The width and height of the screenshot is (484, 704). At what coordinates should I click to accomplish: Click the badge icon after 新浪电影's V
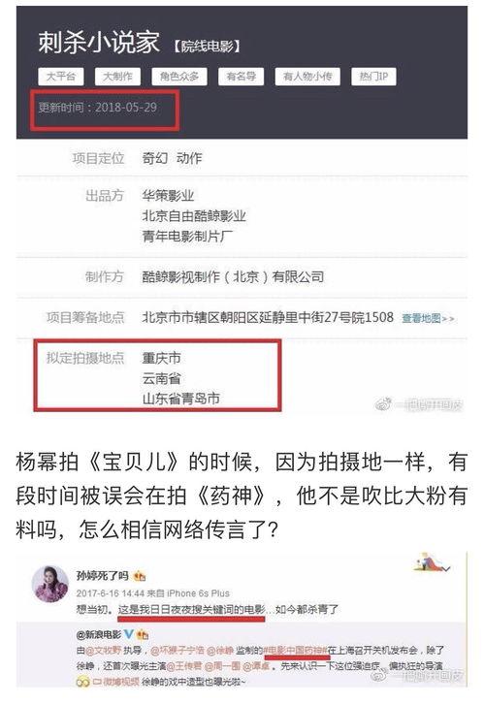[x=142, y=634]
